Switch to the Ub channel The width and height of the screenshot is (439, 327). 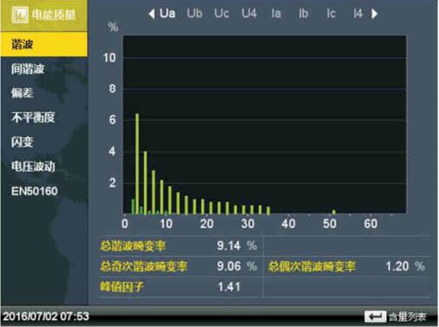pyautogui.click(x=194, y=13)
